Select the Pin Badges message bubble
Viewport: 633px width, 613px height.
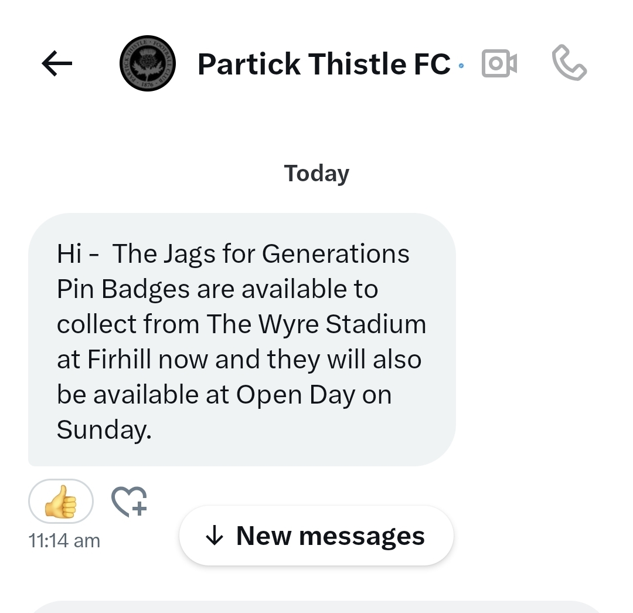click(242, 340)
